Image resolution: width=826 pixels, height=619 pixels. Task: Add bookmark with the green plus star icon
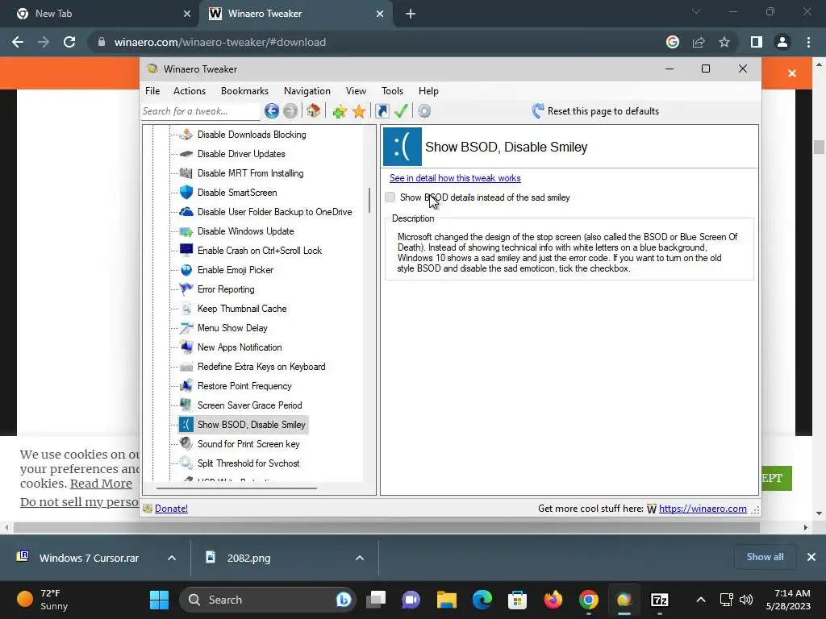340,111
